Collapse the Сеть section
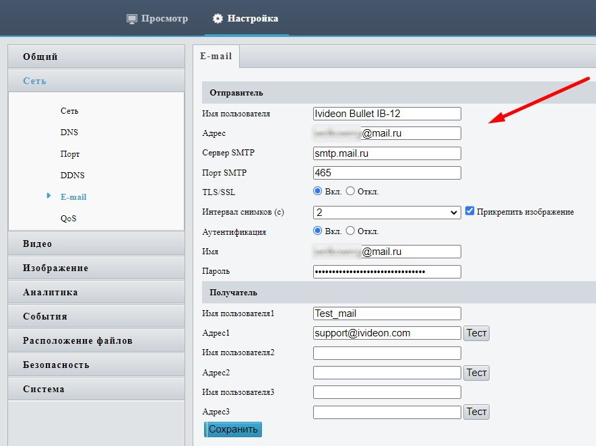Viewport: 596px width, 446px height. coord(96,81)
